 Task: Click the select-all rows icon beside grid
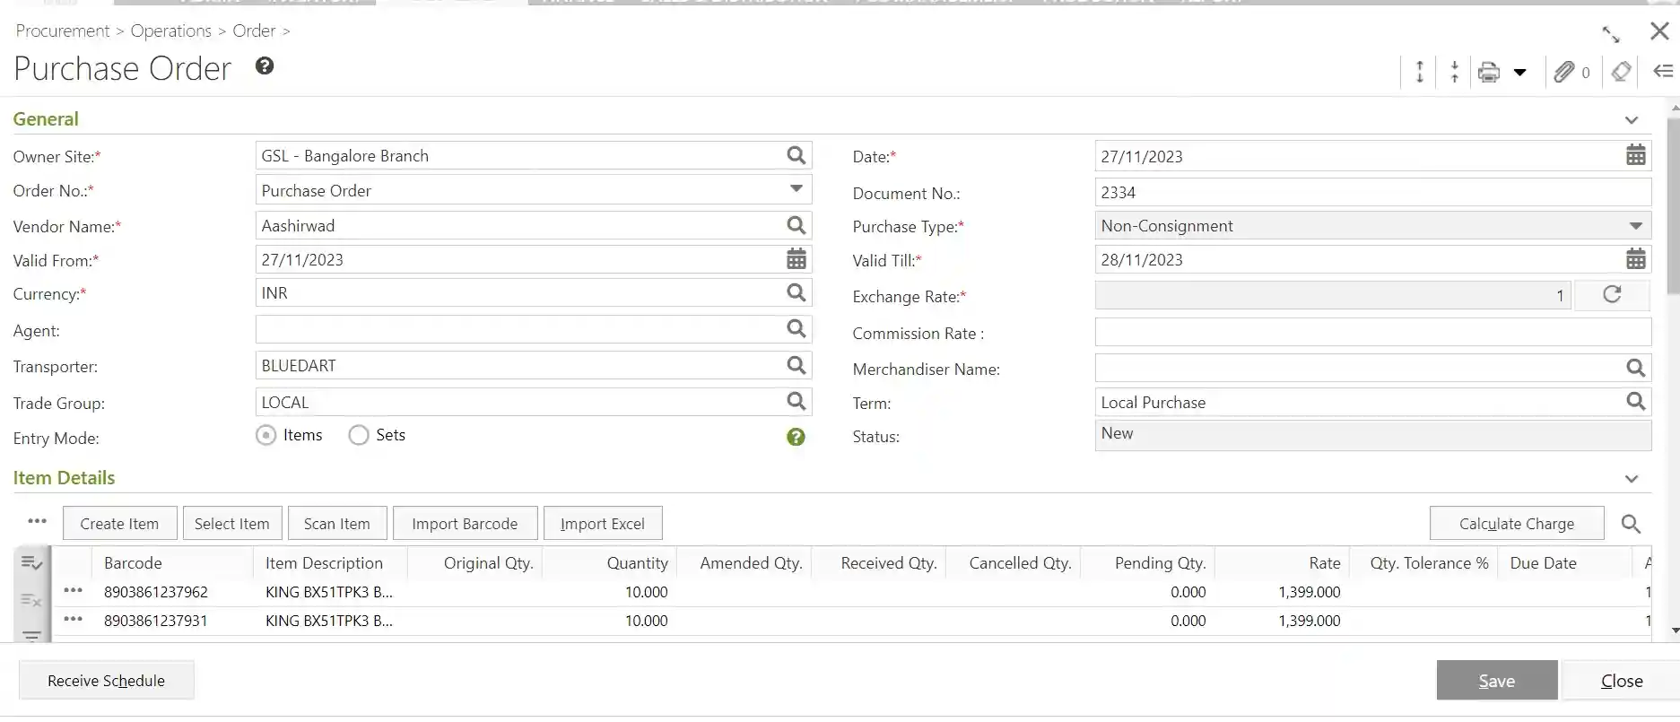(31, 562)
